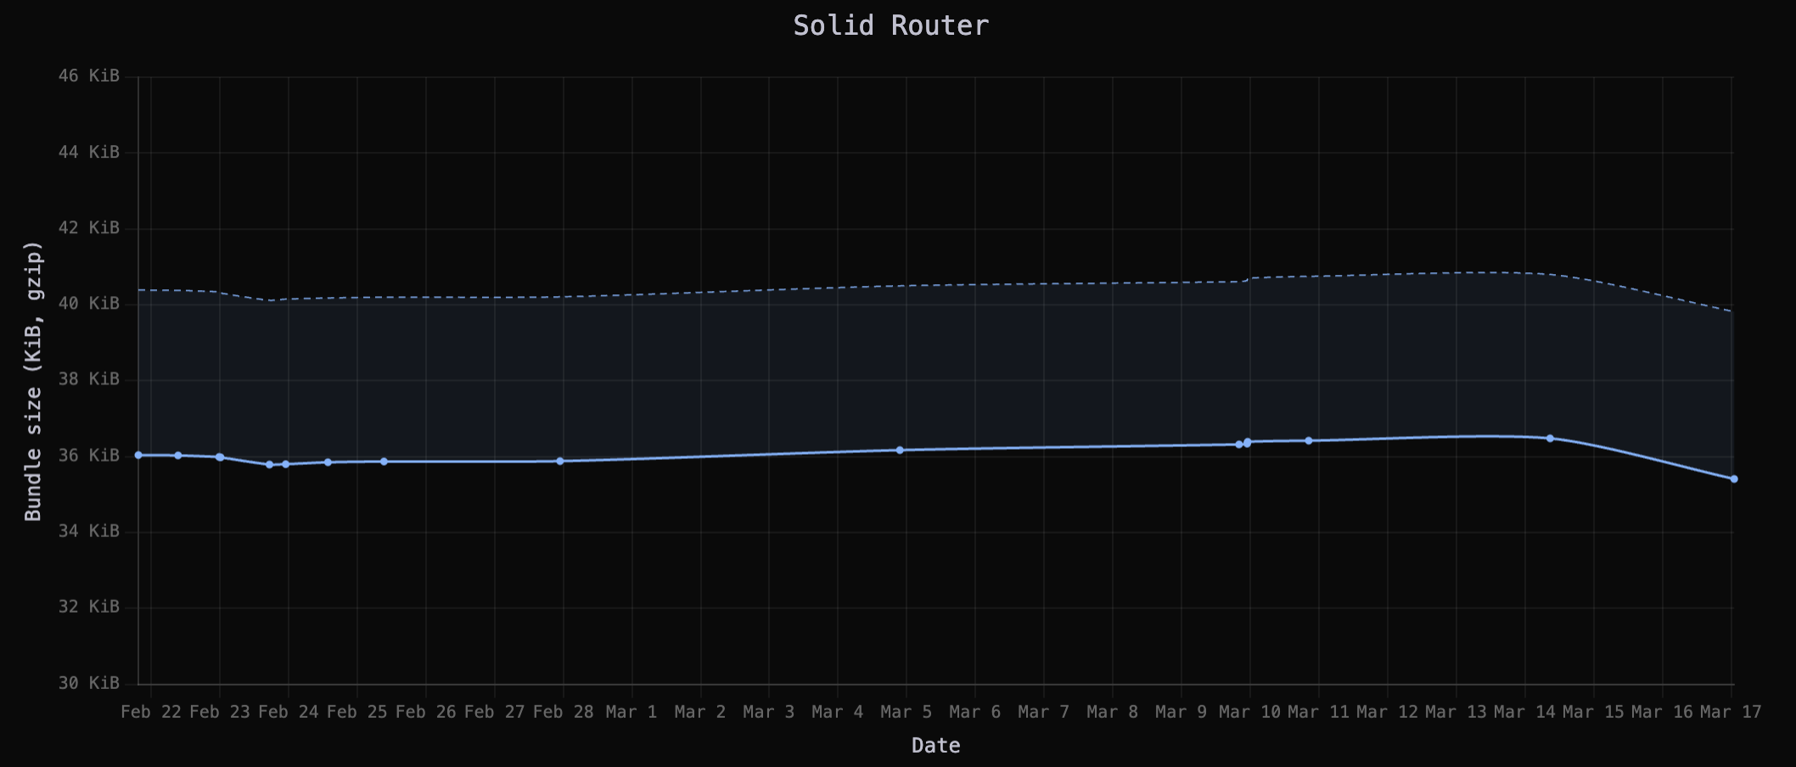Click the "Mar 7" date label
Viewport: 1796px width, 767px height.
click(1044, 712)
